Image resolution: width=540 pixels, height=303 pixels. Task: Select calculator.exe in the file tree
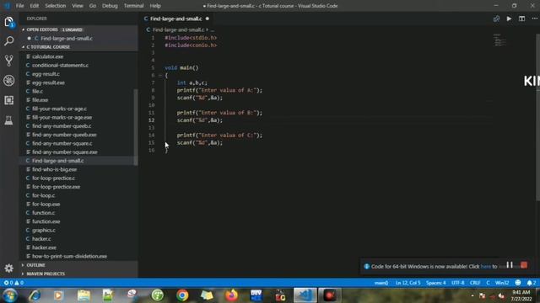pos(47,56)
